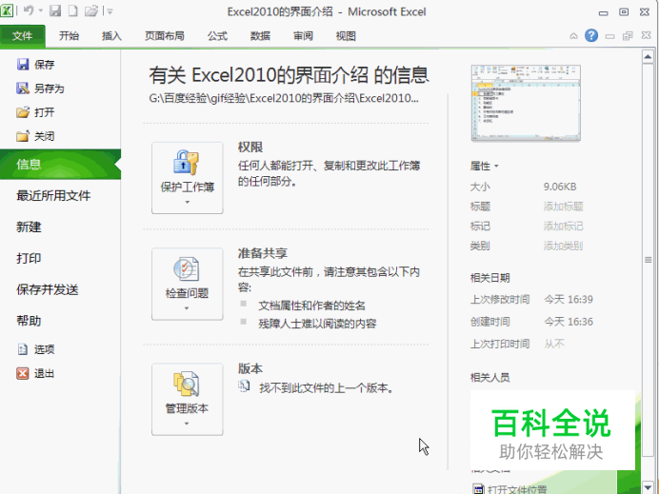
Task: Click the blue Help question mark icon
Action: coord(591,36)
